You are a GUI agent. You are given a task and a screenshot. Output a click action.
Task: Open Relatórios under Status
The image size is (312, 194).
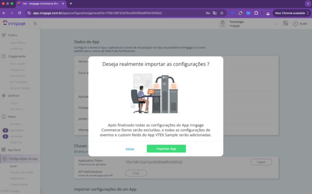(x=16, y=143)
